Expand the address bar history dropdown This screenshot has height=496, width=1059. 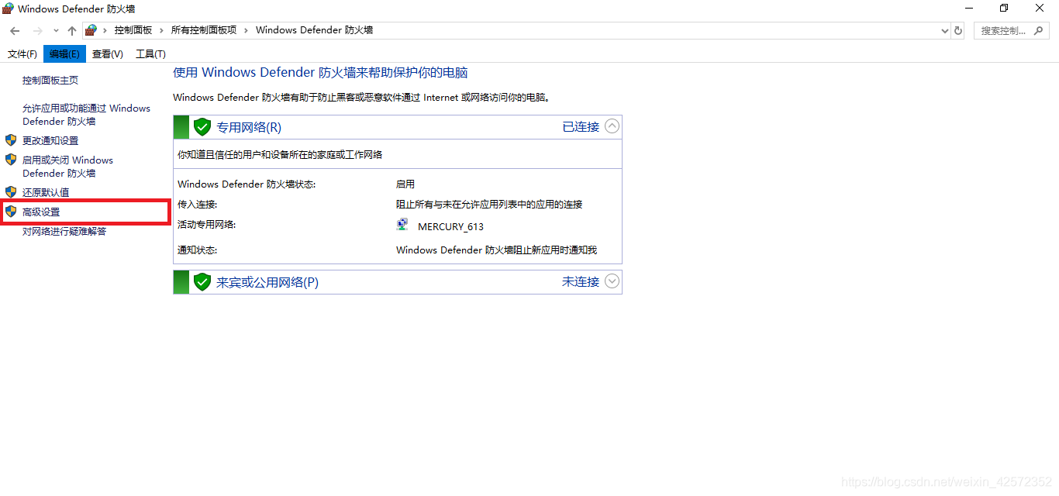point(944,31)
